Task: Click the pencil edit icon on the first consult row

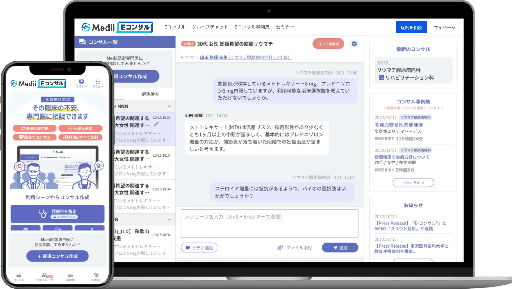Action: click(156, 124)
